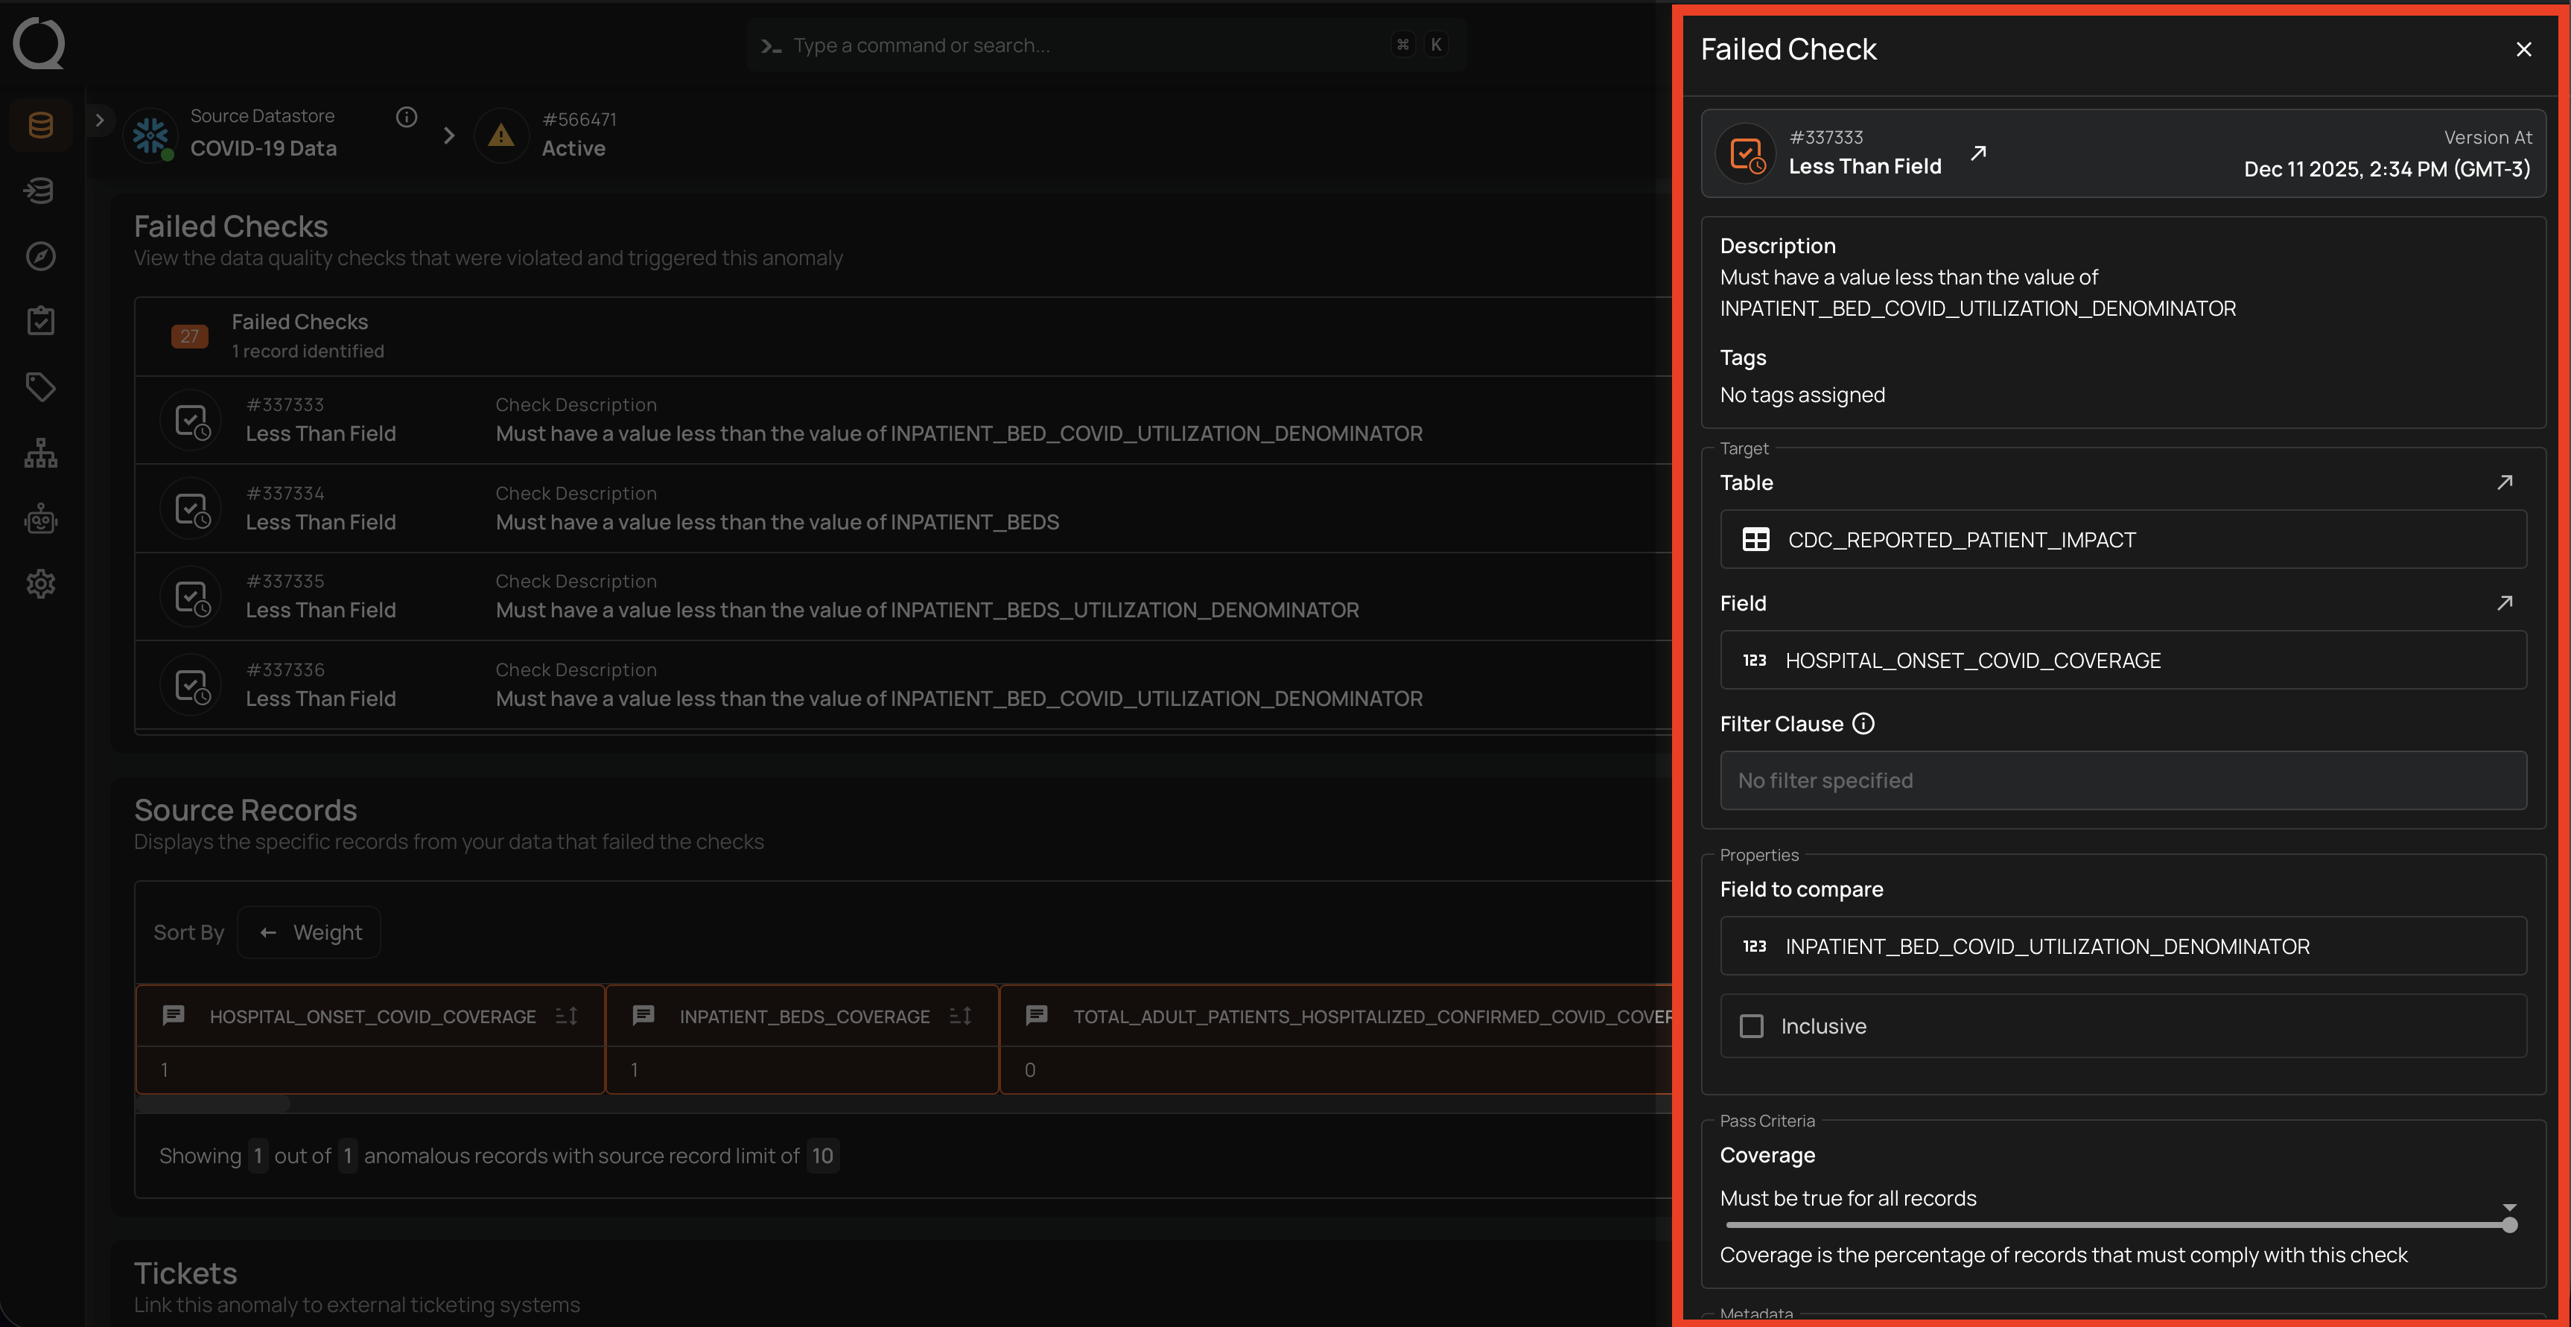Click the check icon for row #337334
Screen dimensions: 2571x1327
(191, 509)
